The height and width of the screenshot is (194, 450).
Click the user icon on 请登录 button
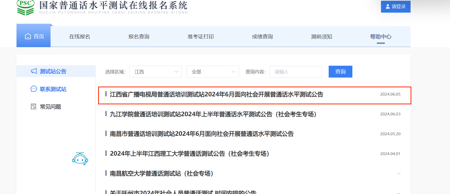click(x=387, y=7)
